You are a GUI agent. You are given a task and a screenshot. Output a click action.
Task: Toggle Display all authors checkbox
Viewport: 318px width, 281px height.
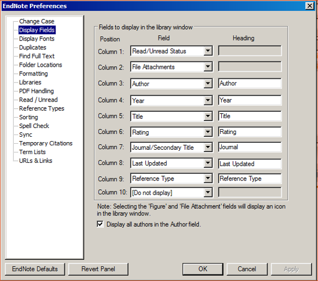click(100, 225)
